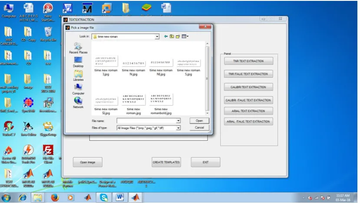Click CALIBRI TEXT EXTRACTION button
Viewport: 360px width, 204px height.
point(248,87)
